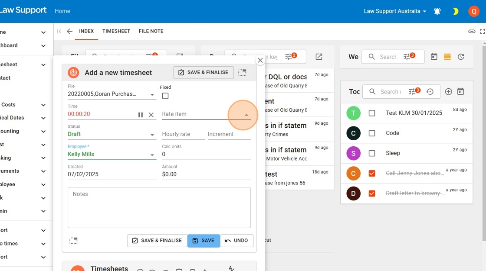Uncheck the Call Jenny Jones task
The height and width of the screenshot is (271, 486).
(x=372, y=173)
